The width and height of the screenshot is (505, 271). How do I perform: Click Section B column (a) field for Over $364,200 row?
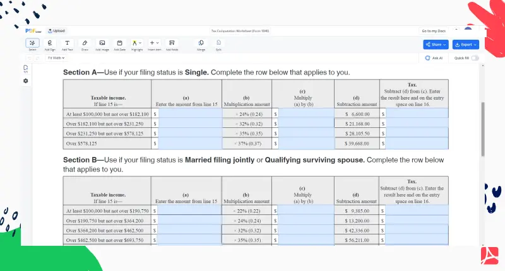click(x=189, y=230)
